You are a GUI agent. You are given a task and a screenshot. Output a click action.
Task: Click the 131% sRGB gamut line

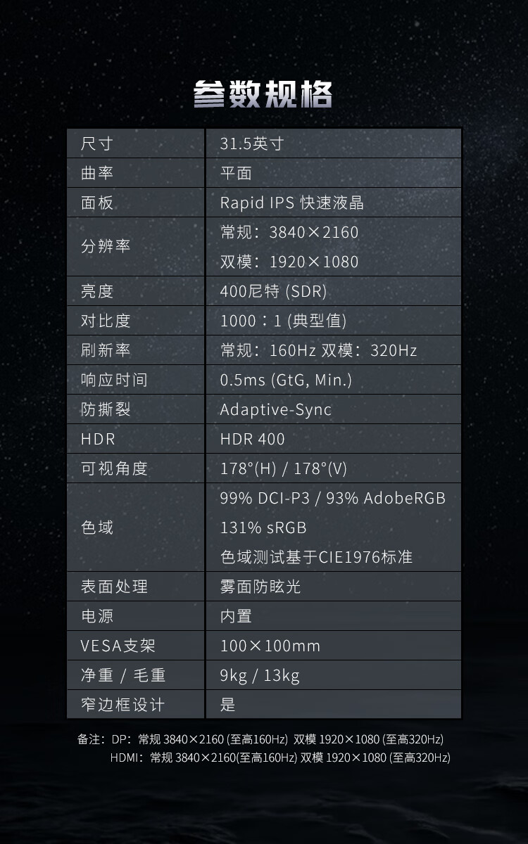coord(263,527)
